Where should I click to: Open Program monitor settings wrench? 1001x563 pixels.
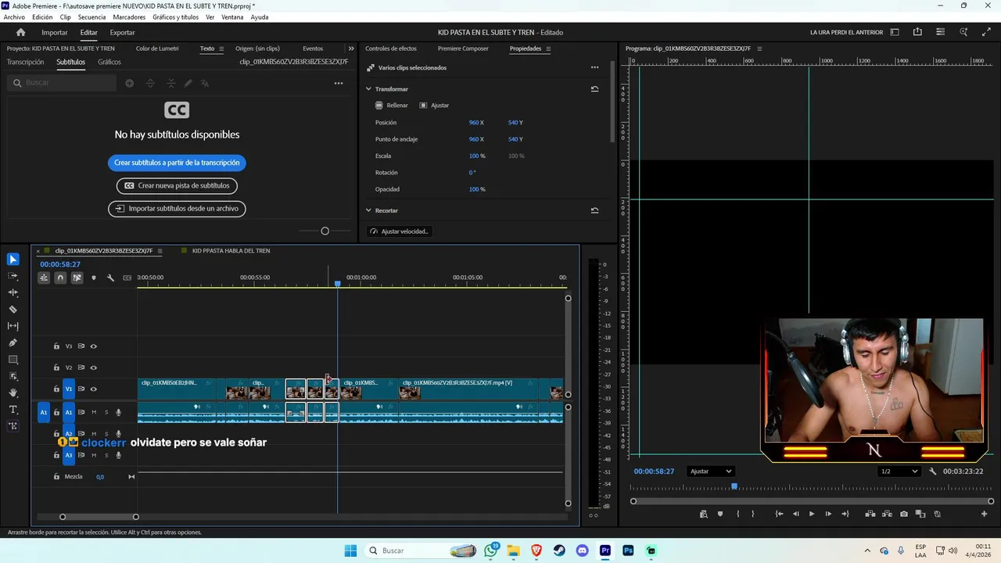pyautogui.click(x=932, y=472)
